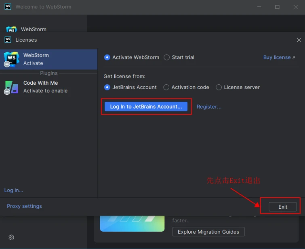Minimize the Welcome to WebStorm window
305x249 pixels.
click(x=259, y=7)
